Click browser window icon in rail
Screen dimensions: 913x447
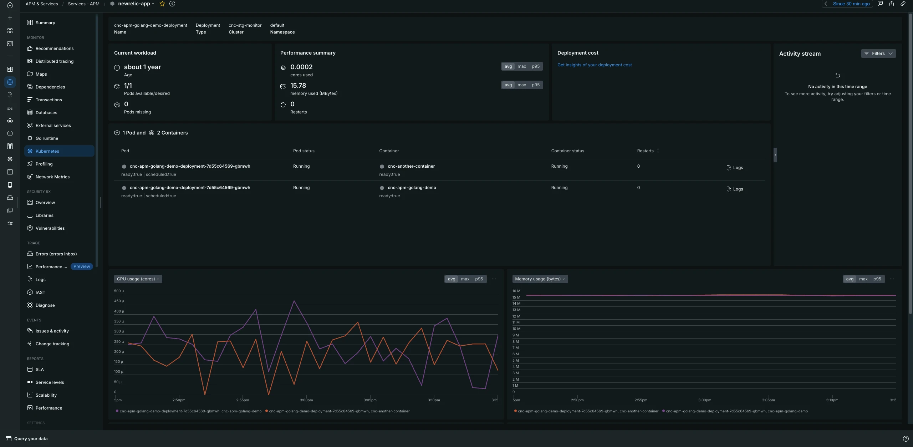coord(10,172)
